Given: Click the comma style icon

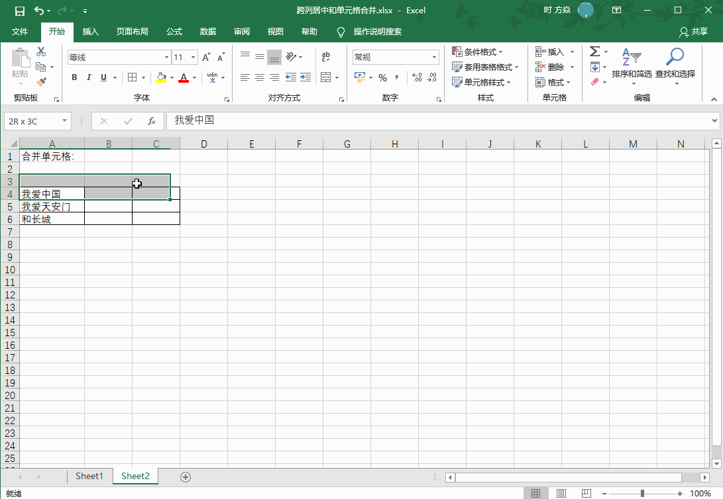Looking at the screenshot, I should coord(396,78).
